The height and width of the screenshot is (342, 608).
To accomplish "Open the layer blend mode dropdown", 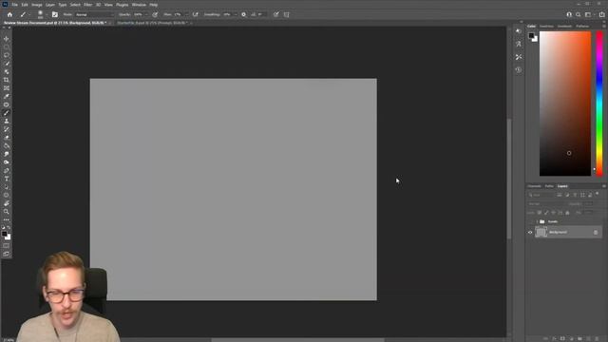I will point(547,203).
